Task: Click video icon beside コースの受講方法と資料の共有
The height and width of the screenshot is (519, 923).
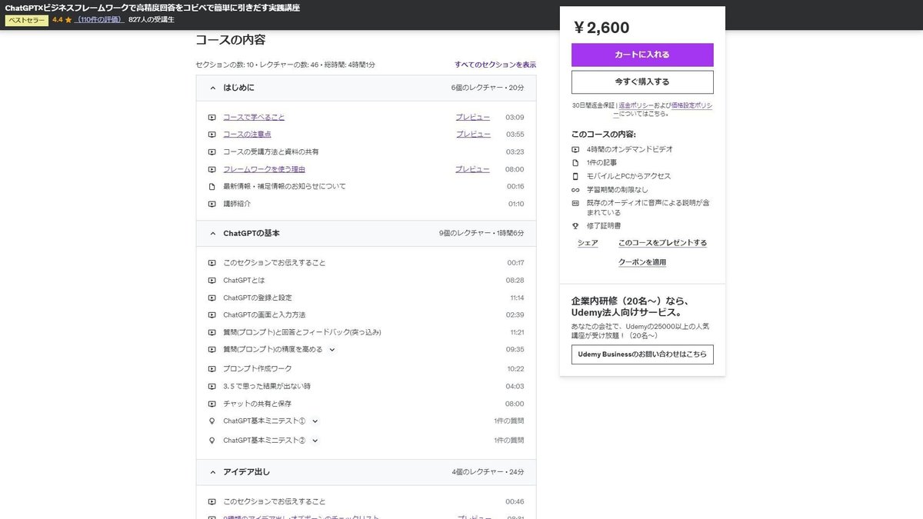Action: [x=212, y=152]
